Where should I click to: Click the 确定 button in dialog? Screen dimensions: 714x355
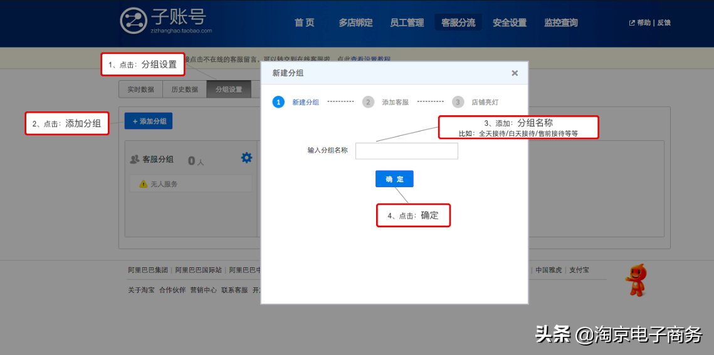click(394, 178)
